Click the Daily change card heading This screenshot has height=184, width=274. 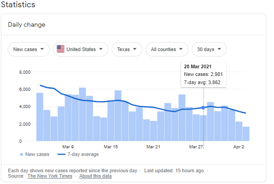point(26,24)
